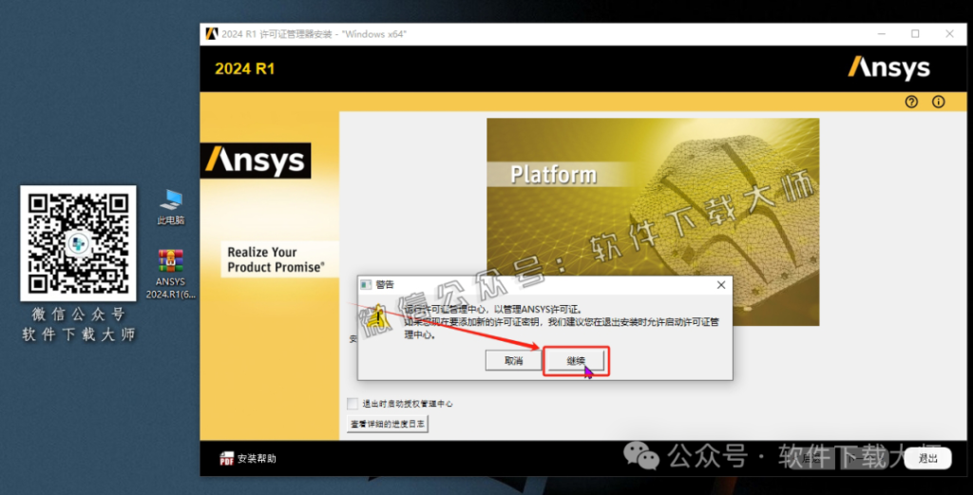Click the 退出 button

click(x=927, y=458)
